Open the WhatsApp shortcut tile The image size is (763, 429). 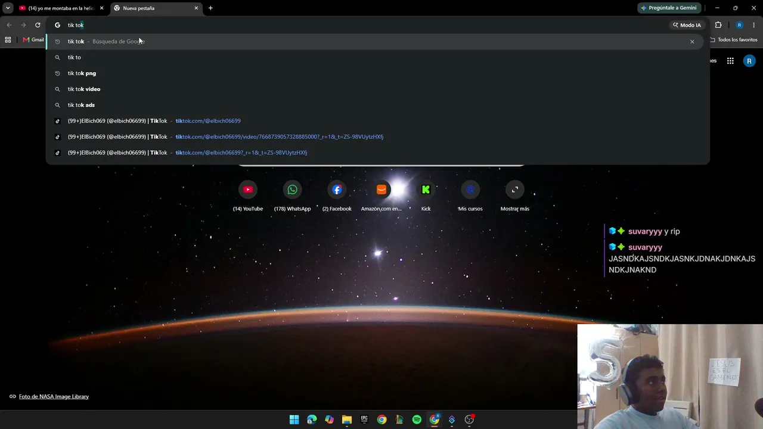pos(292,196)
